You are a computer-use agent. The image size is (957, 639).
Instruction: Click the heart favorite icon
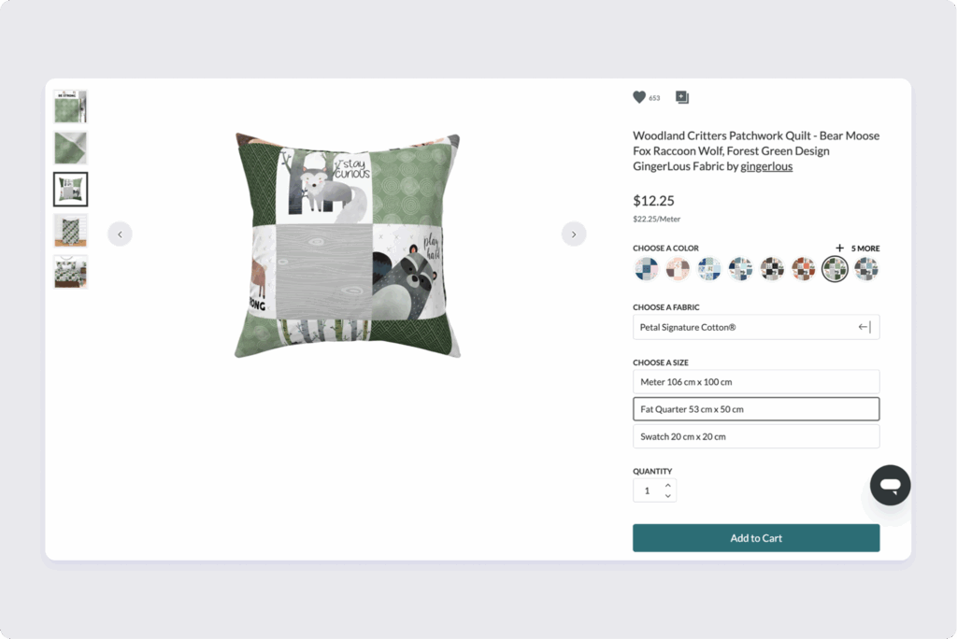(x=639, y=97)
